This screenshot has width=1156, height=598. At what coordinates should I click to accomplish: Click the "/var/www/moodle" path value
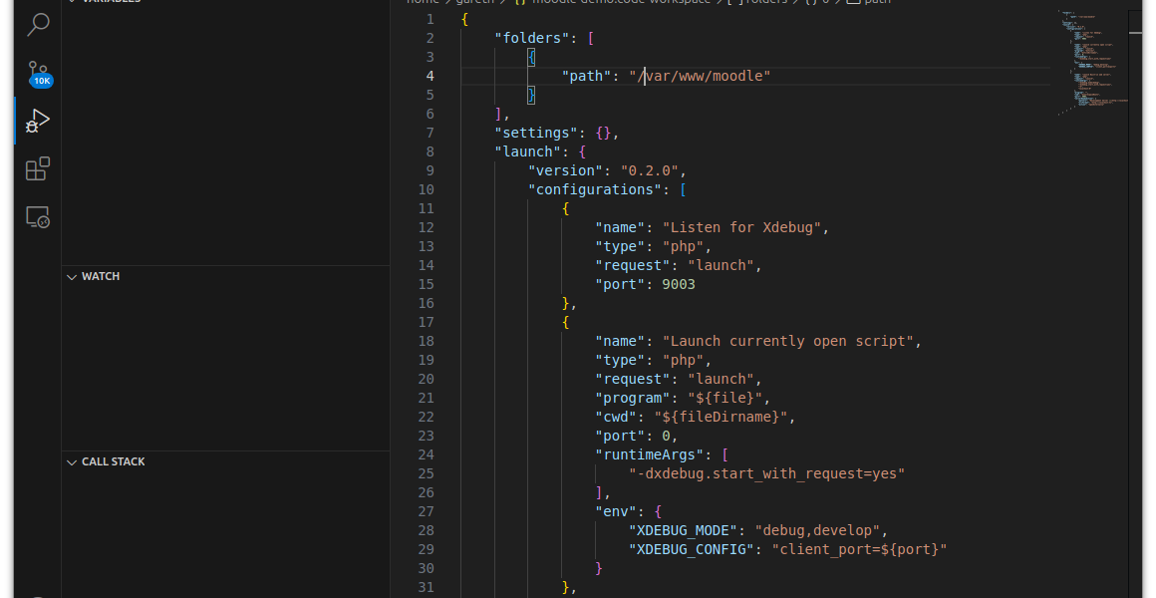[700, 76]
